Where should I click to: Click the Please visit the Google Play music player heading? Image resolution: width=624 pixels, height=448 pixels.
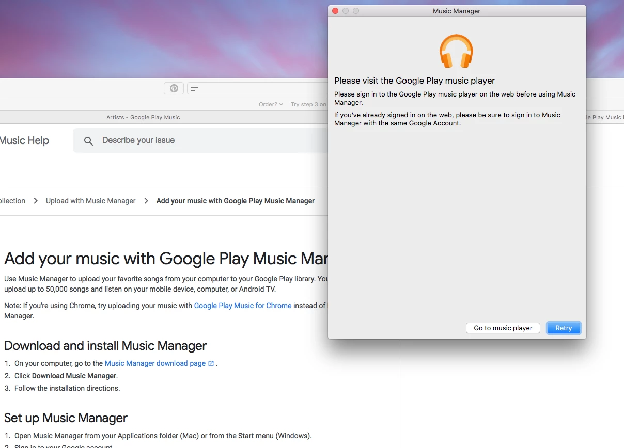[414, 81]
